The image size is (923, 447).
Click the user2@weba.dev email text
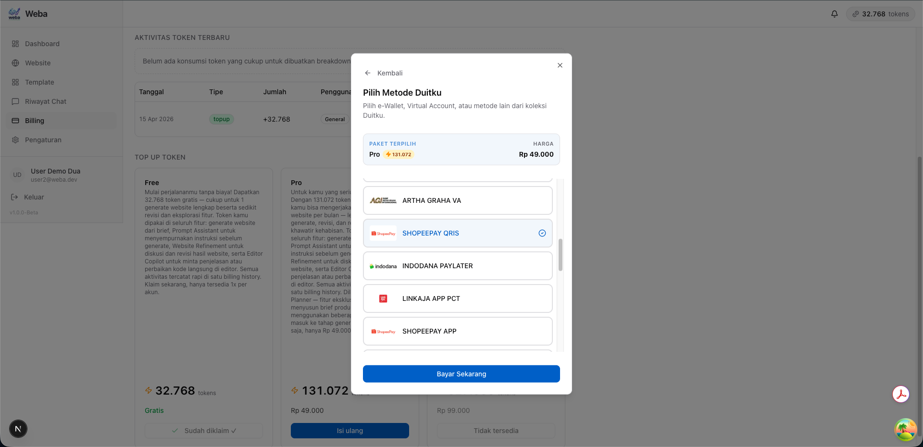tap(54, 180)
